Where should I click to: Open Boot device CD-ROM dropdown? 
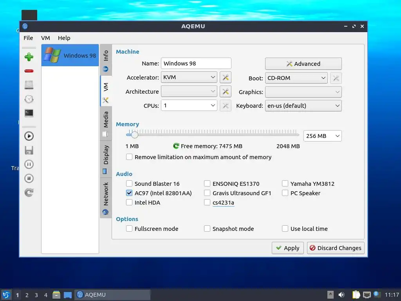pyautogui.click(x=296, y=78)
